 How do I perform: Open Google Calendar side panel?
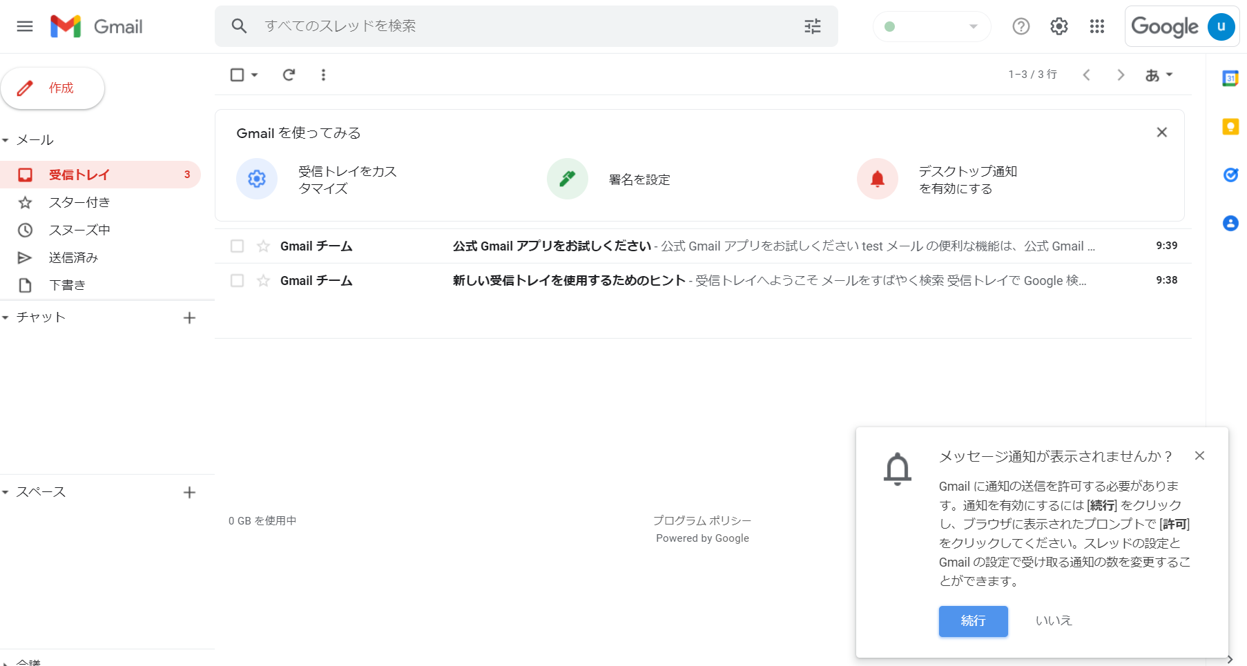(1230, 78)
